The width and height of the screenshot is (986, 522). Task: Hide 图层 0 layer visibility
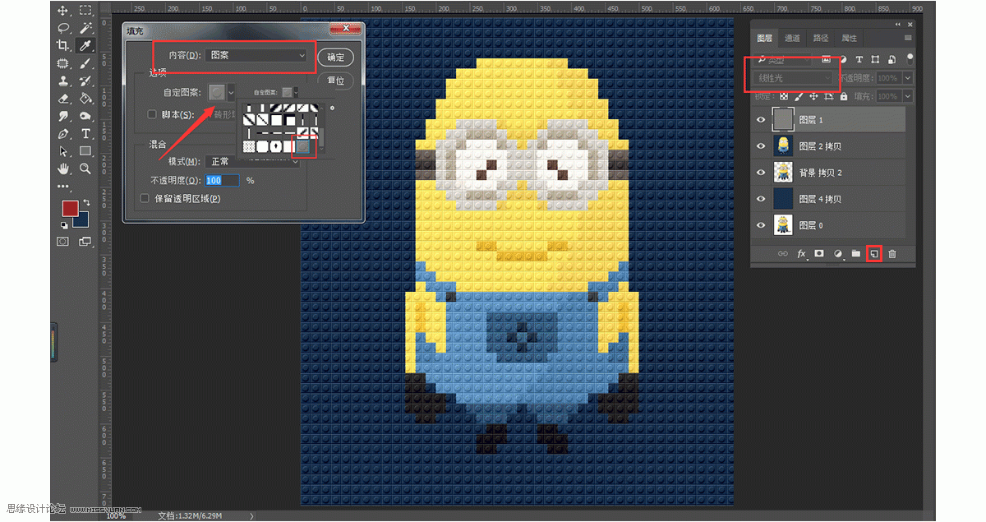click(761, 225)
